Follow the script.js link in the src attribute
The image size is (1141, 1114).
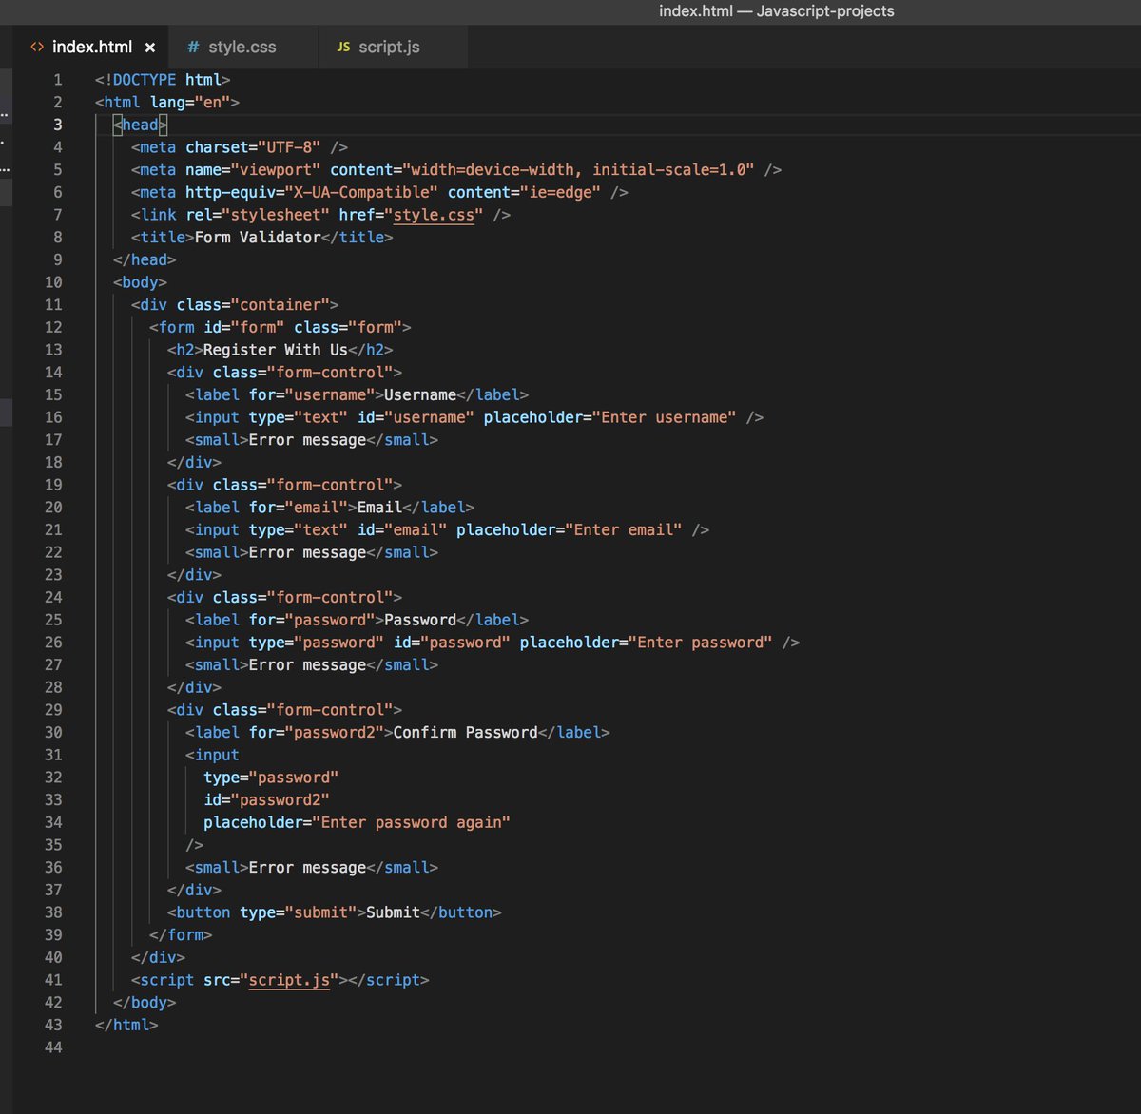click(289, 980)
